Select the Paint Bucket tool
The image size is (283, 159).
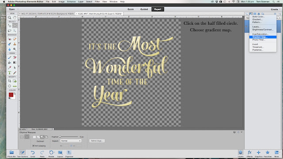tap(10, 62)
